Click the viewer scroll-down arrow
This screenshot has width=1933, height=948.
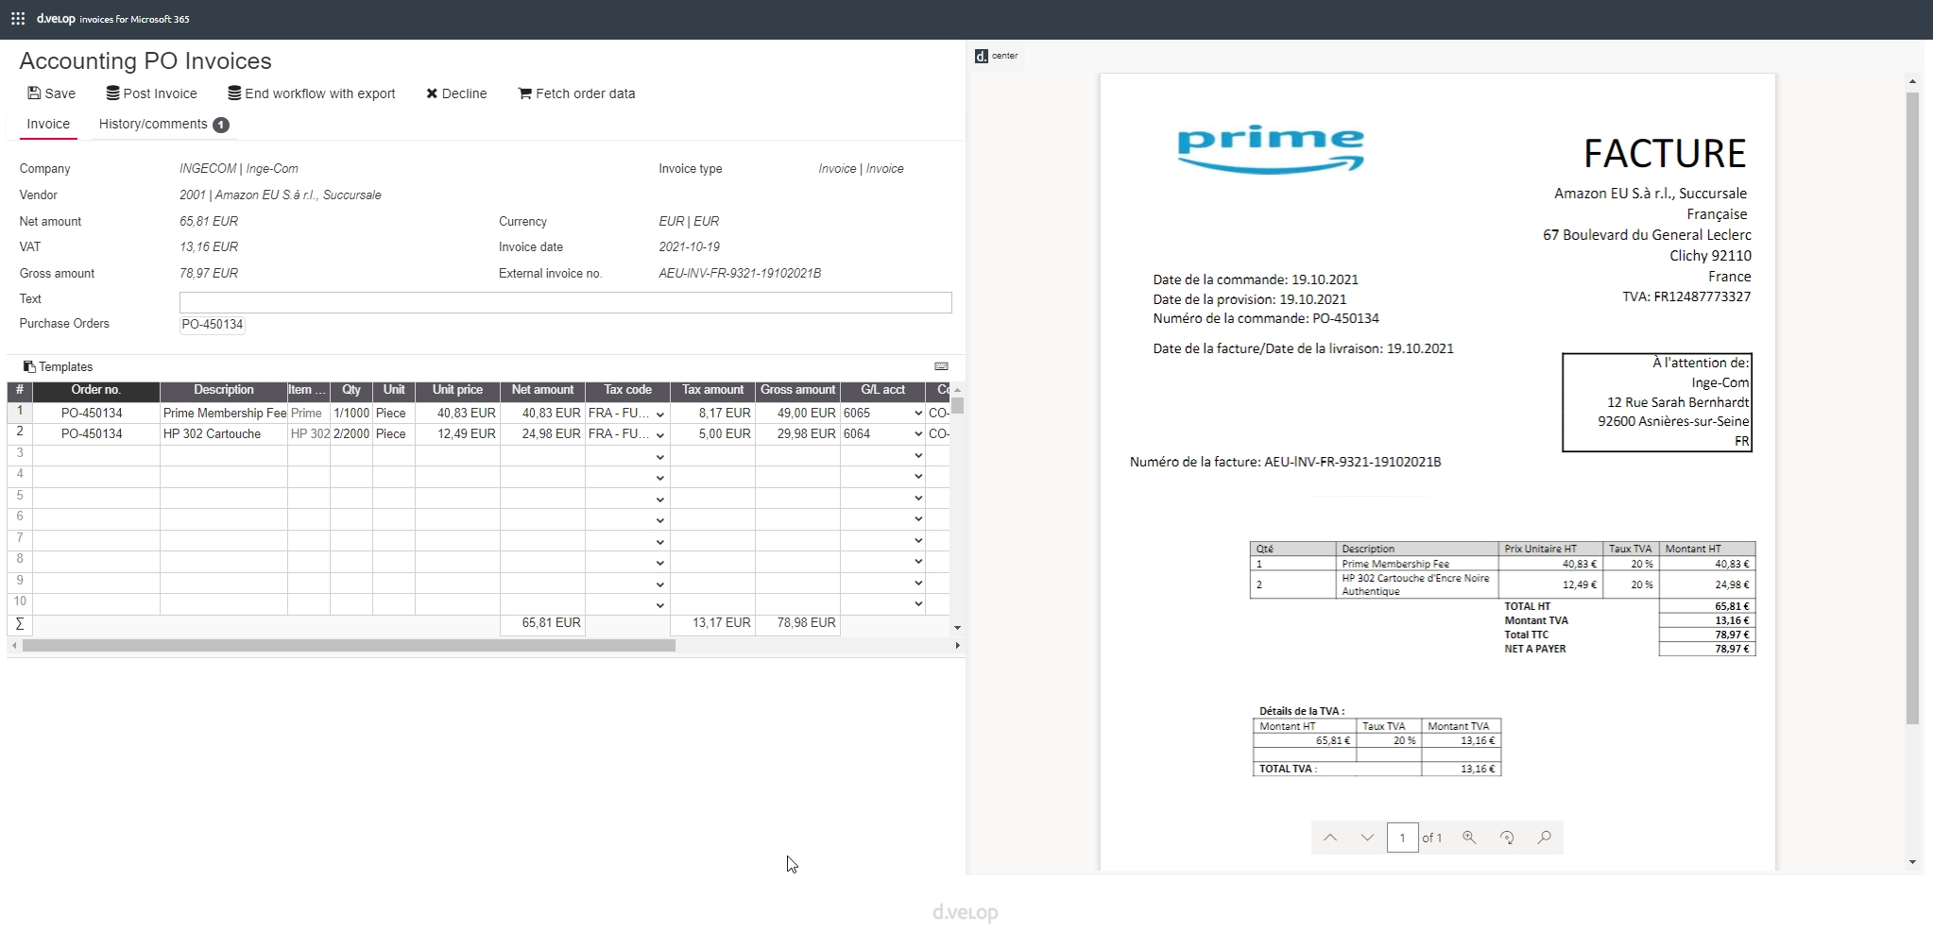1912,862
